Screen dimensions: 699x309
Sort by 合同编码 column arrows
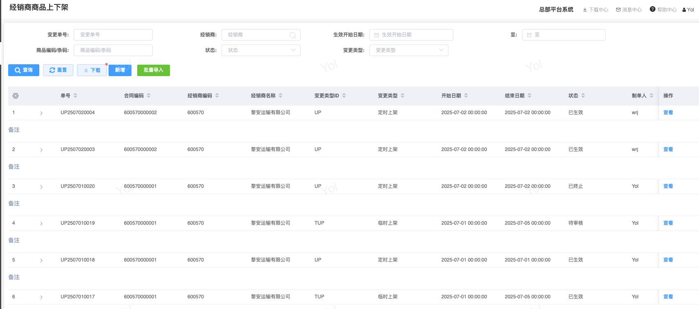[x=149, y=96]
